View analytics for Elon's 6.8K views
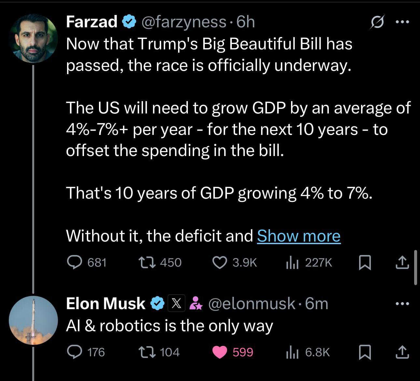Image resolution: width=420 pixels, height=381 pixels. point(308,352)
